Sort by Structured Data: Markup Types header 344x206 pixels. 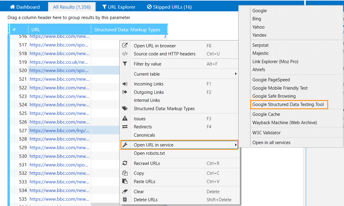(x=129, y=29)
